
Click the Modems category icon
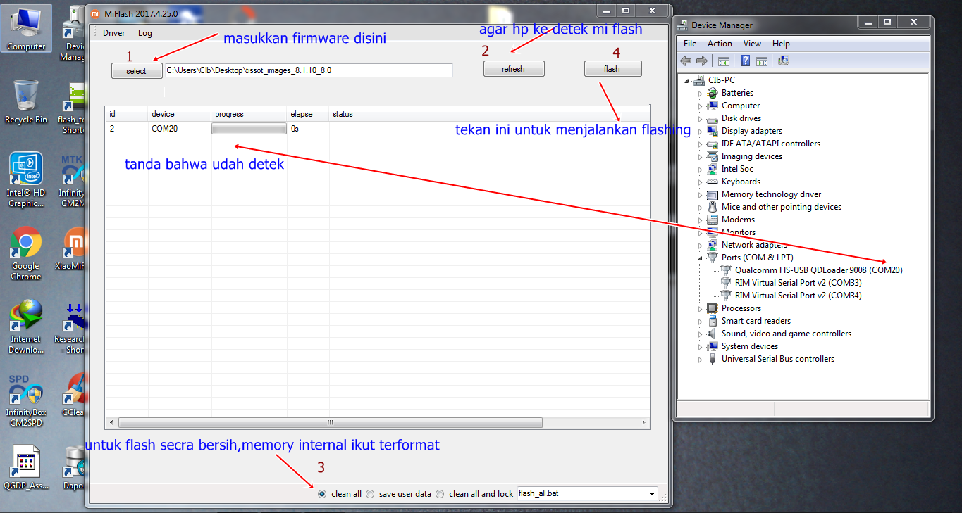(x=713, y=220)
